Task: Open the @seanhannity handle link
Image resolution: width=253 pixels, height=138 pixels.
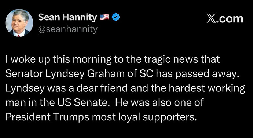Action: (x=68, y=29)
